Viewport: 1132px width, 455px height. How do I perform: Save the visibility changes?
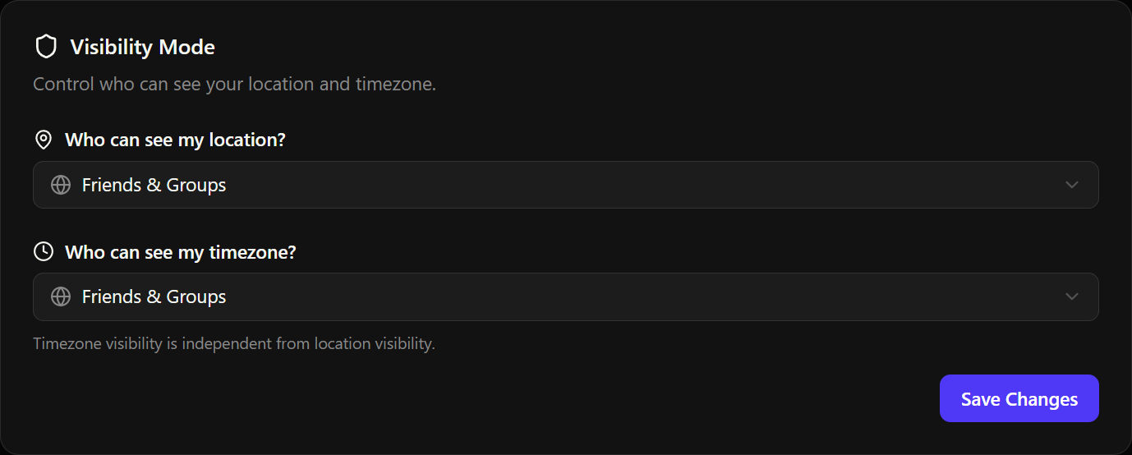click(x=1019, y=399)
